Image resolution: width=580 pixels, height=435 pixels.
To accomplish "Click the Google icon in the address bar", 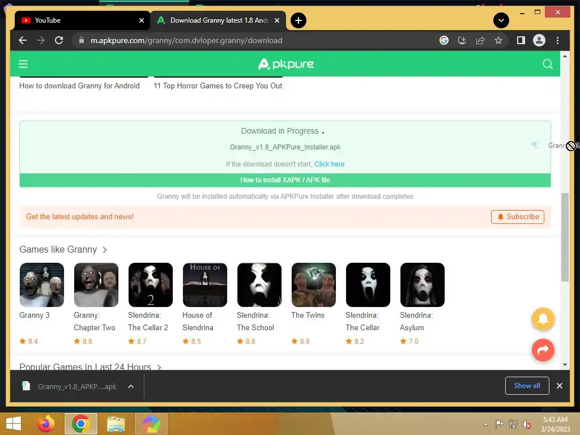I will [x=444, y=40].
